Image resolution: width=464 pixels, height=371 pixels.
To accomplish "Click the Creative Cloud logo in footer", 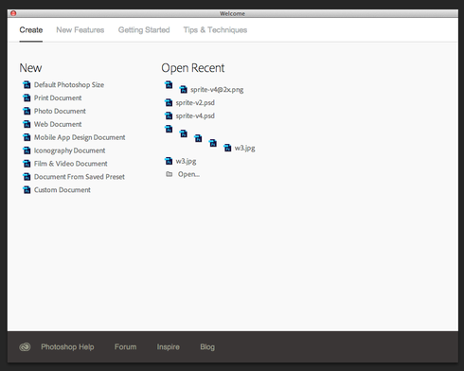I will coord(25,347).
